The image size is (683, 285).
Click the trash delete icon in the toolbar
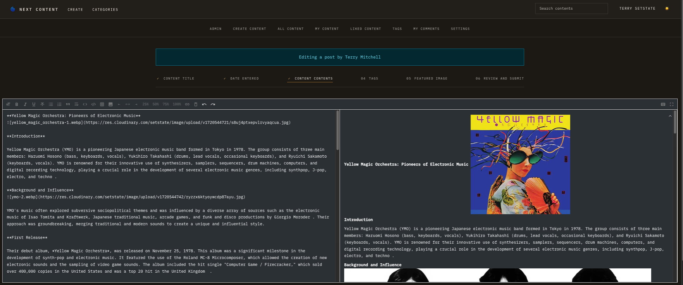(196, 104)
